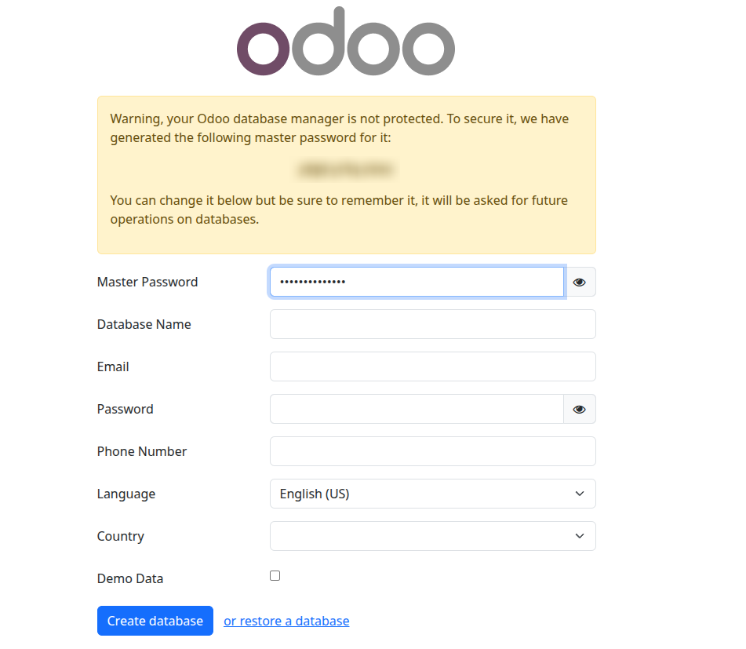Enable the Demo Data checkbox
The width and height of the screenshot is (746, 649).
click(275, 576)
